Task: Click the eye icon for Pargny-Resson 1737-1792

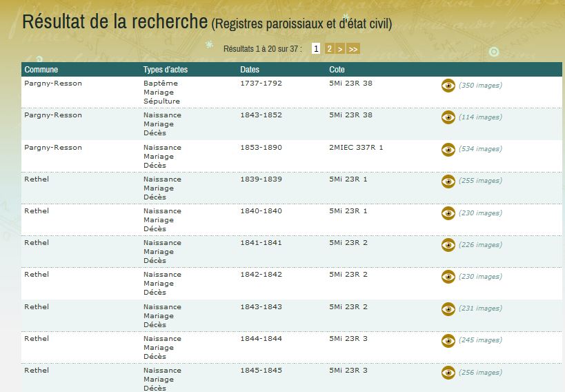Action: [x=448, y=86]
